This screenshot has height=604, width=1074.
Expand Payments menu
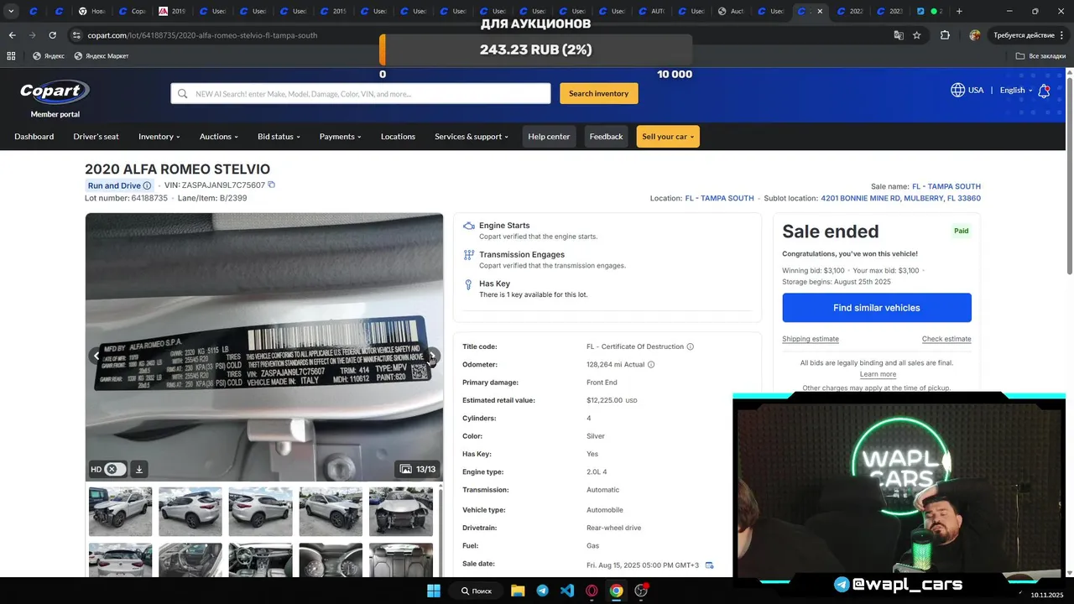(x=340, y=137)
